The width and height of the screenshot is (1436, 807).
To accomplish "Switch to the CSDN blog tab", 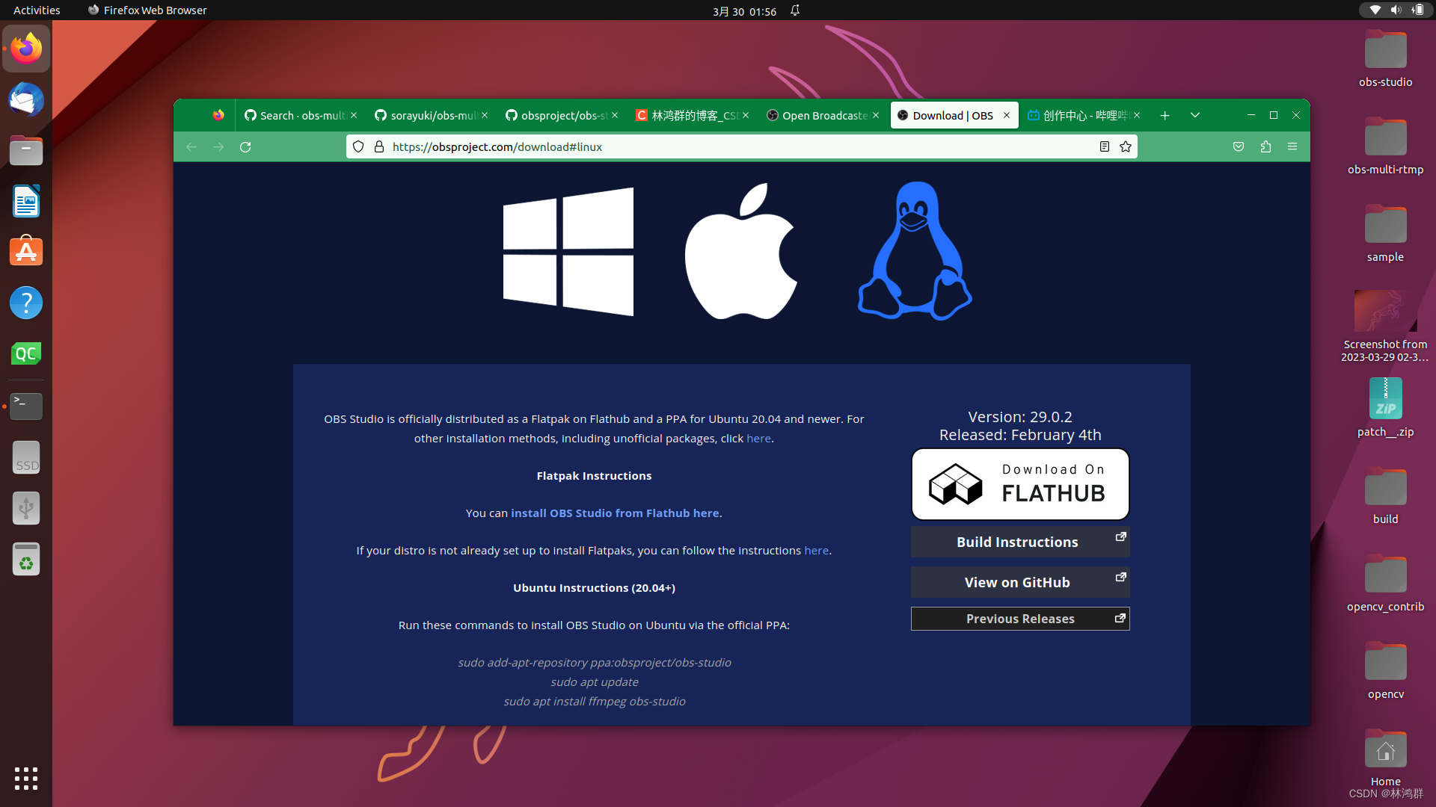I will coord(688,115).
